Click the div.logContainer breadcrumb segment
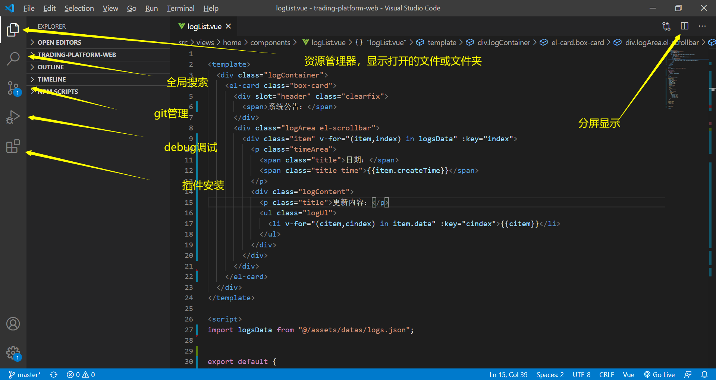This screenshot has height=380, width=716. click(503, 42)
